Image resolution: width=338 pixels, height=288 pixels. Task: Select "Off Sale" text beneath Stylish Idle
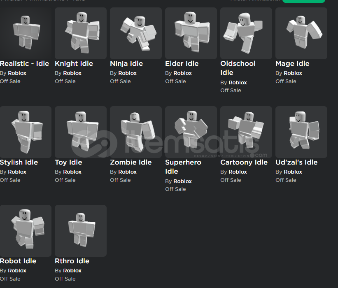pos(10,180)
